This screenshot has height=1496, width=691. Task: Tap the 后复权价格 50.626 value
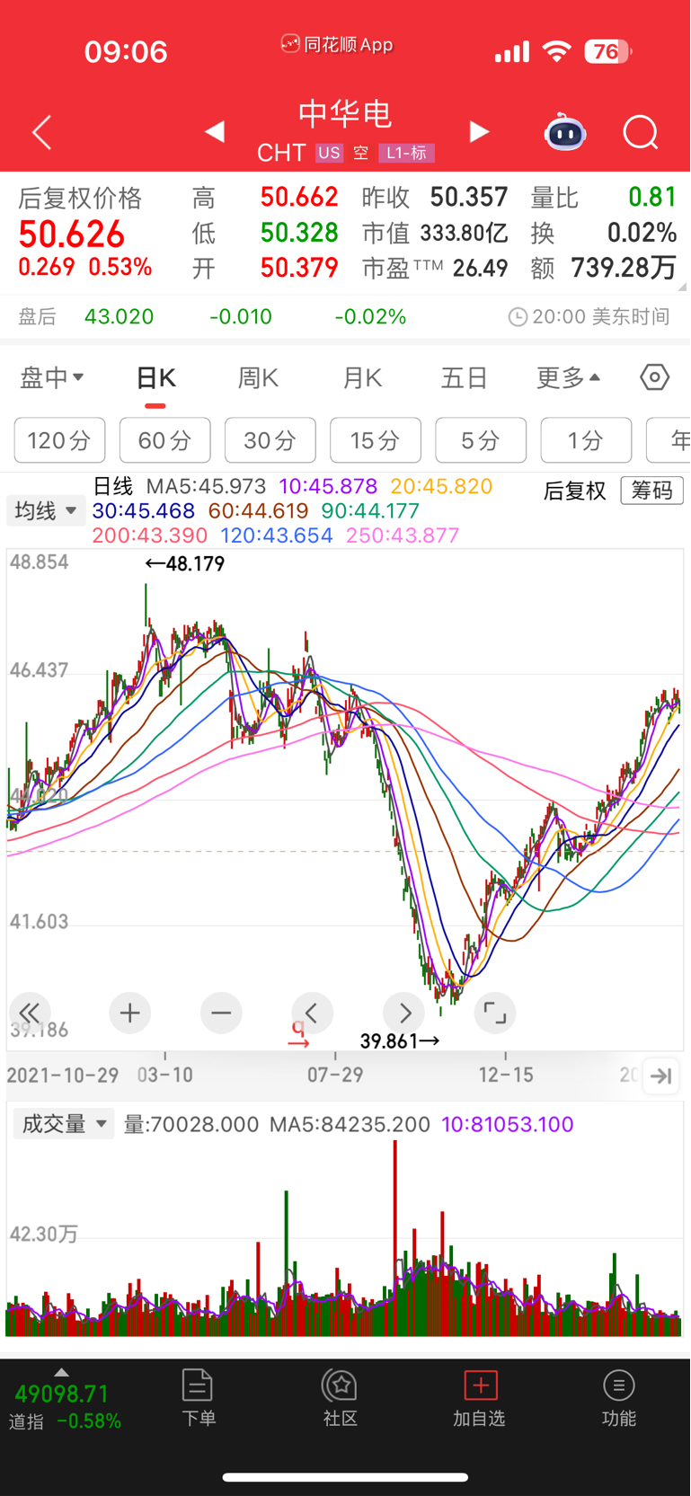72,235
